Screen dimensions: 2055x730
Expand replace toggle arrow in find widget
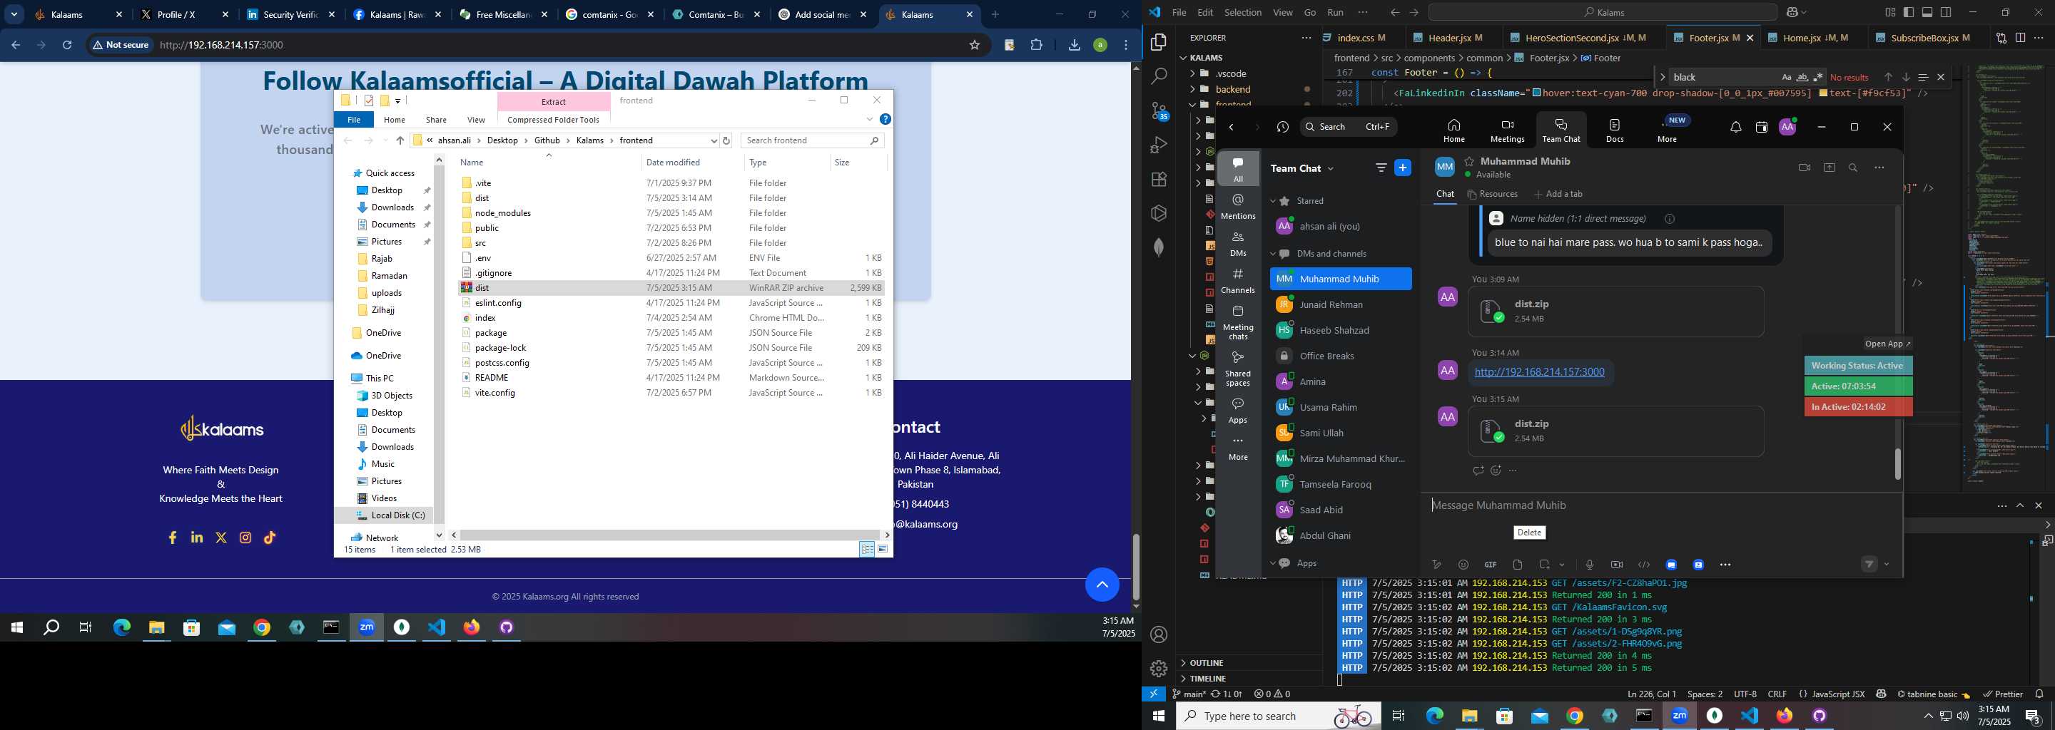click(x=1662, y=77)
